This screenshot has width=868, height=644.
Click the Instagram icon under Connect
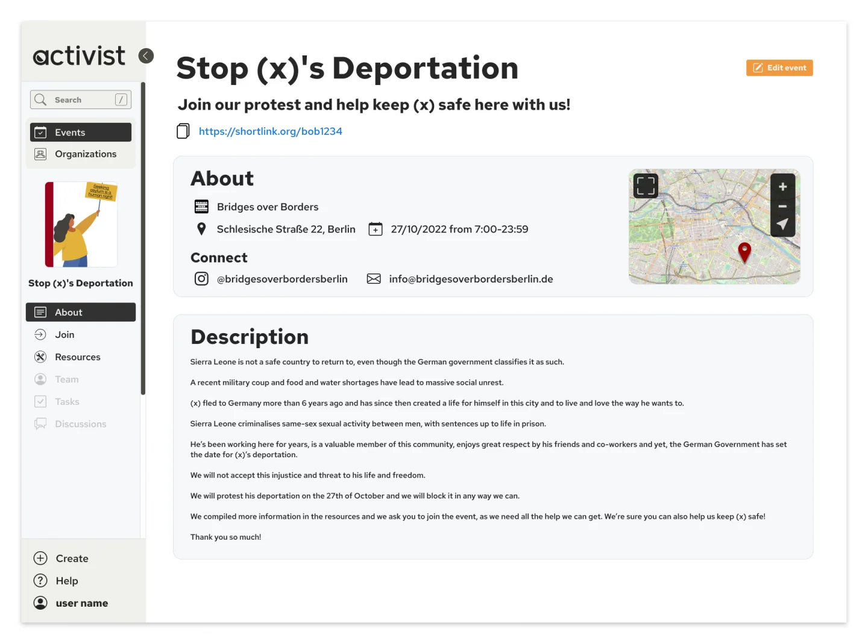tap(201, 279)
